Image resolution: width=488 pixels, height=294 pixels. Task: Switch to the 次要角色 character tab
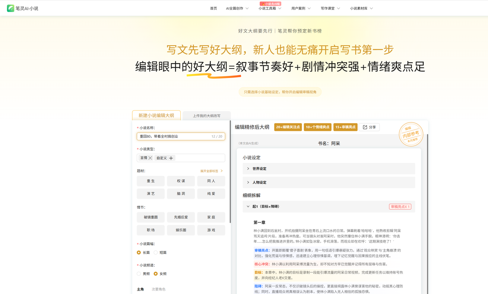(159, 289)
